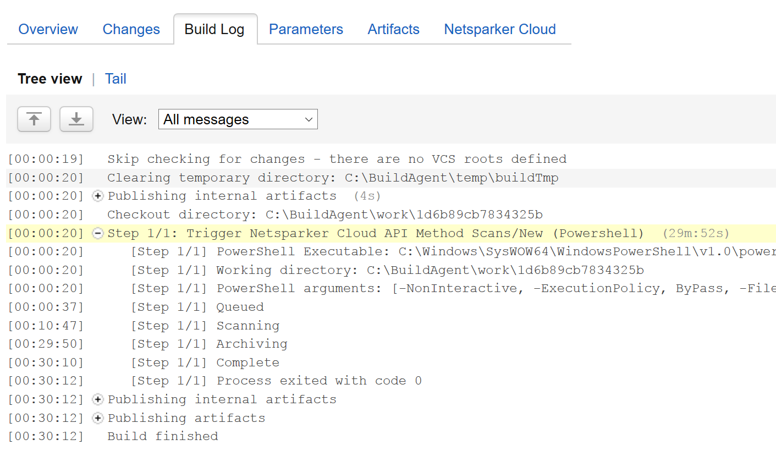This screenshot has width=776, height=456.
Task: Open the Artifacts tab
Action: [x=393, y=29]
